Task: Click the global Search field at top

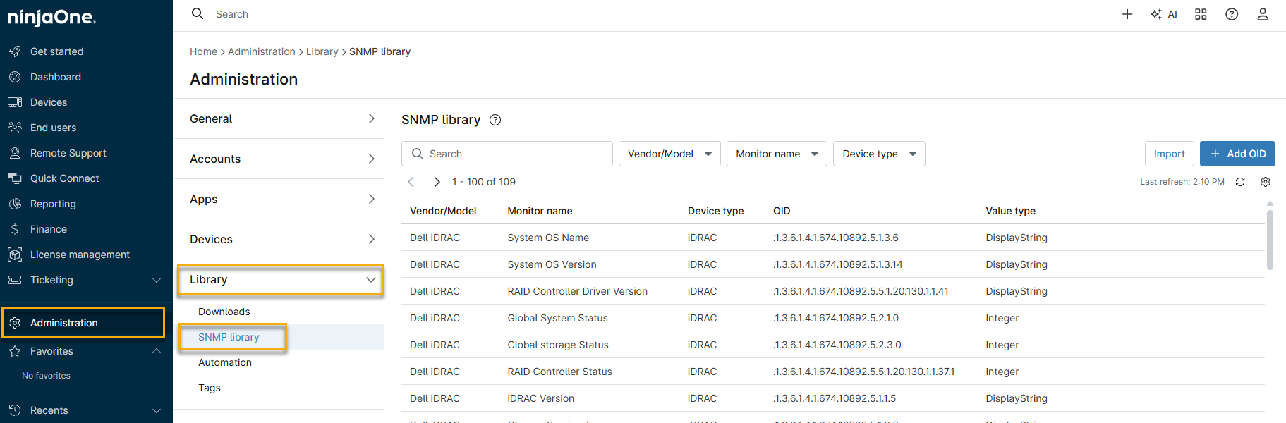Action: click(x=232, y=14)
